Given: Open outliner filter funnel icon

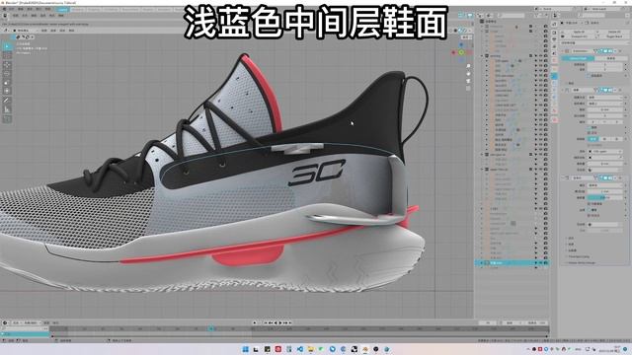Looking at the screenshot, I should click(x=538, y=16).
